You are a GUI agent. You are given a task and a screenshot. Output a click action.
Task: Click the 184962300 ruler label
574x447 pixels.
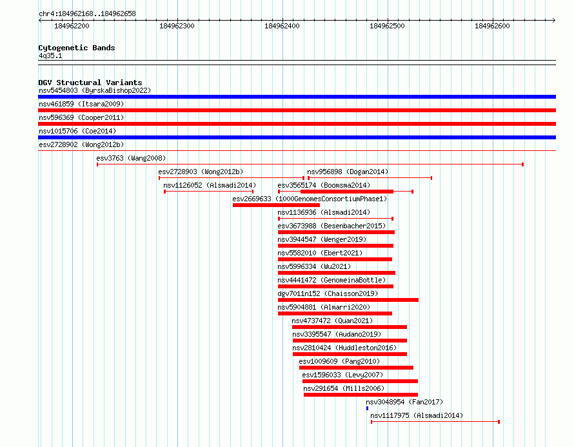(177, 26)
